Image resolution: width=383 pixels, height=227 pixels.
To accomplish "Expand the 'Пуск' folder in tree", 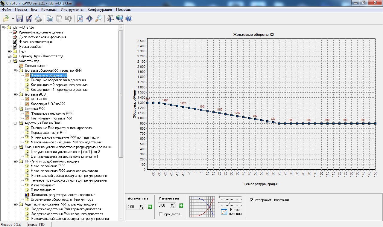I will pos(9,51).
